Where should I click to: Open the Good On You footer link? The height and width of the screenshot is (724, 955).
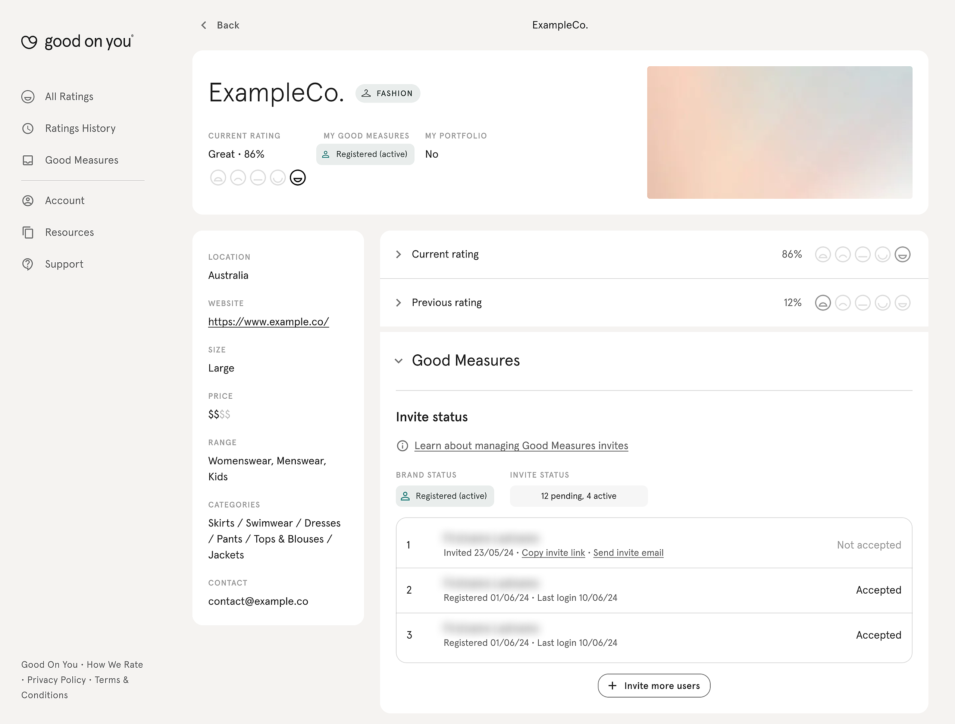50,664
